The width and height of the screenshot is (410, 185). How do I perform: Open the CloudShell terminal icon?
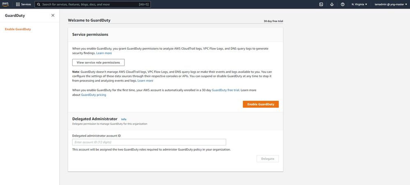click(x=321, y=4)
